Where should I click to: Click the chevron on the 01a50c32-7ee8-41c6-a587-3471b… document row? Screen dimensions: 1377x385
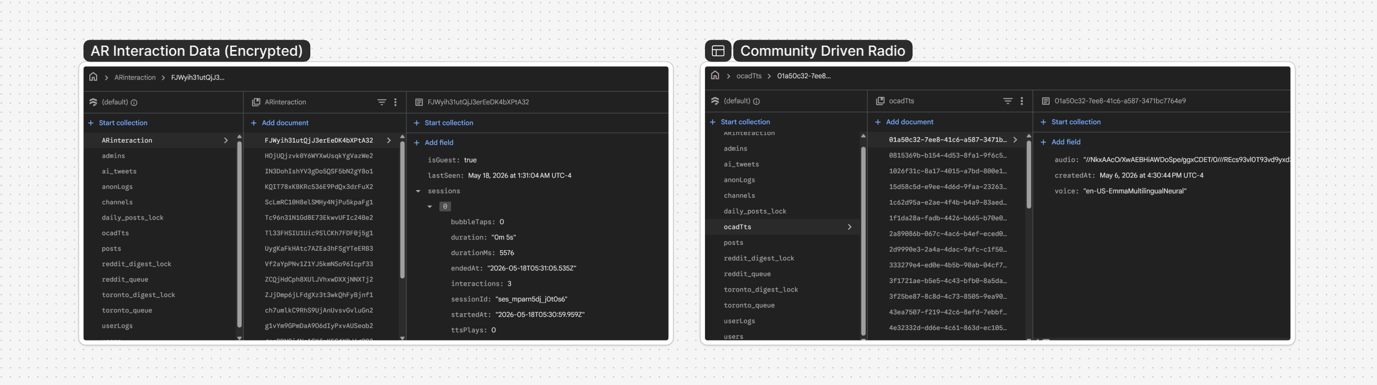click(x=1015, y=140)
